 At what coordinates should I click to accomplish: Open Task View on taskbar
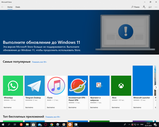pos(15,124)
